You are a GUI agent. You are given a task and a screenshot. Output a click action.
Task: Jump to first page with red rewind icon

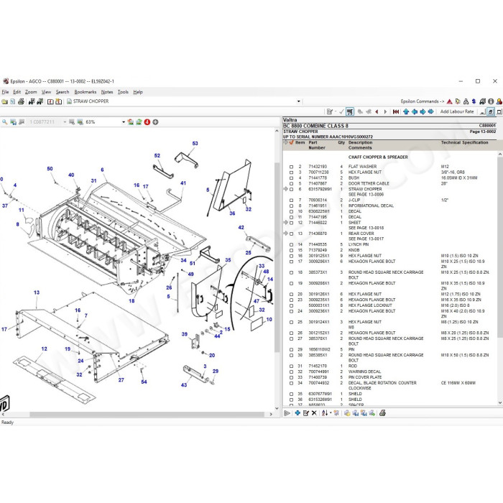tap(396, 111)
